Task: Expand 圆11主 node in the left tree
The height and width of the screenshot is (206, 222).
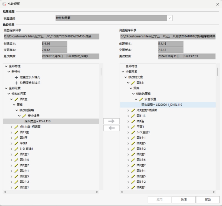Action: (11, 132)
